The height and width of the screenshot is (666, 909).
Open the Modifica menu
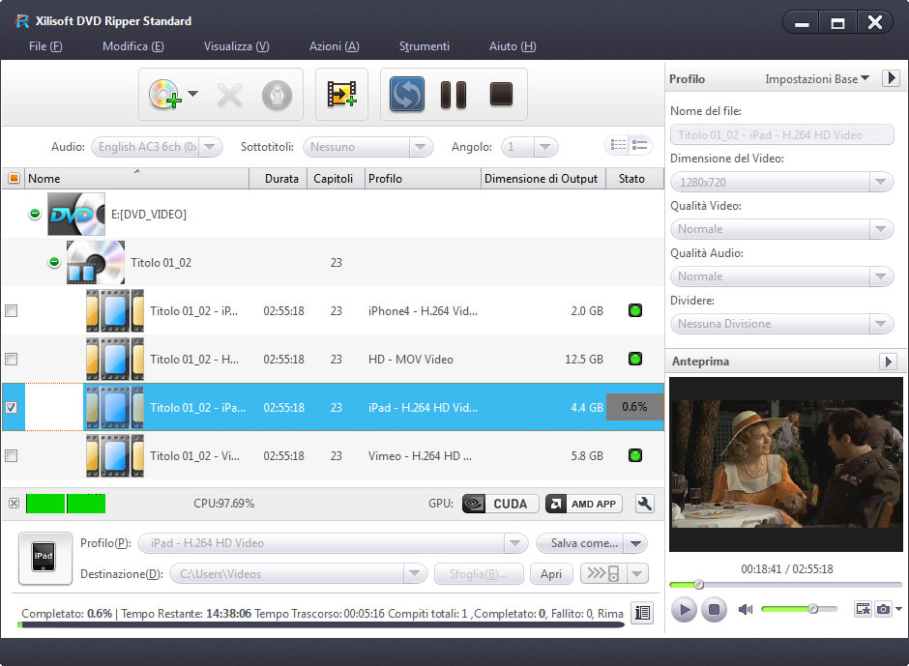[x=132, y=46]
